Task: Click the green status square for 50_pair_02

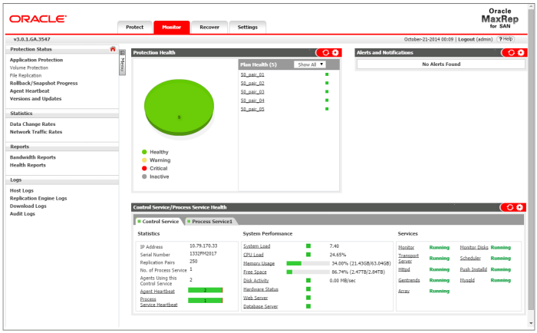Action: coord(327,83)
